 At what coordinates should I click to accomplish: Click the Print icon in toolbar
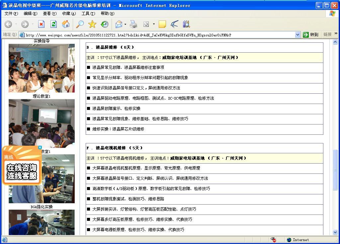click(133, 24)
